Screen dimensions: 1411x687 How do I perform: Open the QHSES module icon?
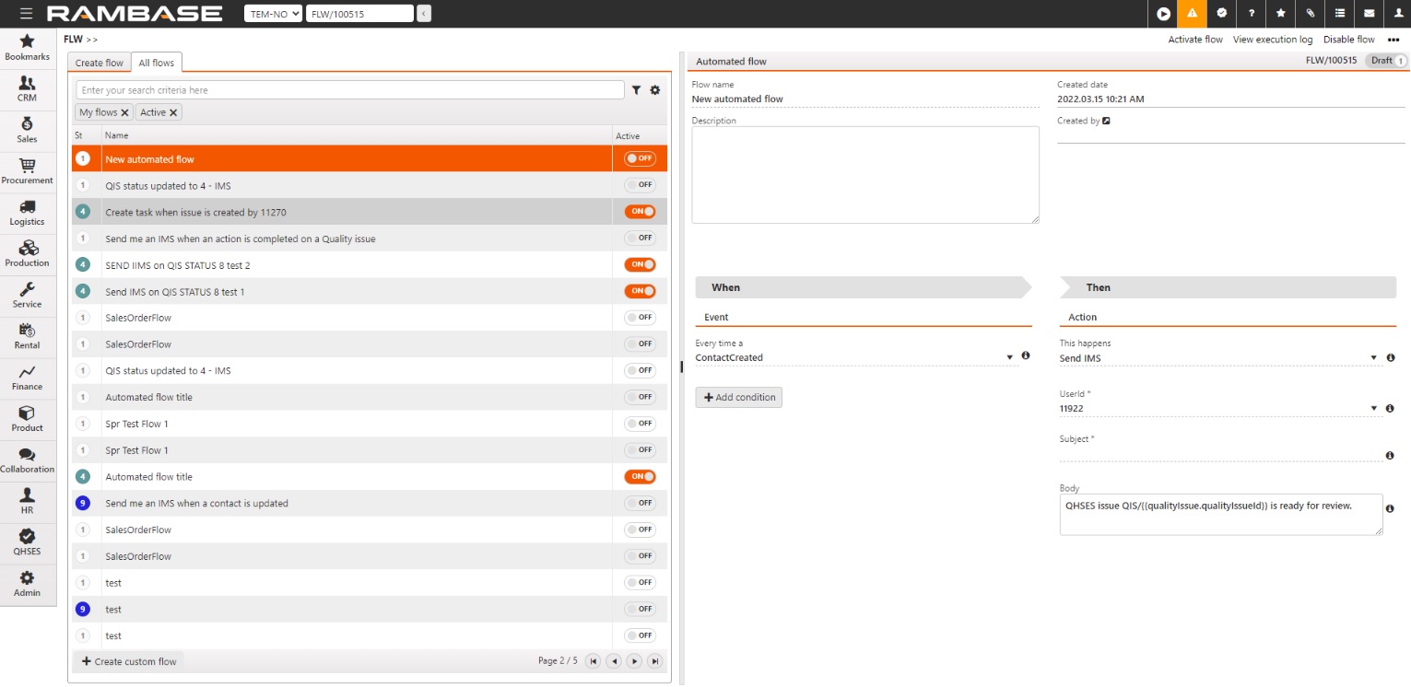pyautogui.click(x=28, y=541)
